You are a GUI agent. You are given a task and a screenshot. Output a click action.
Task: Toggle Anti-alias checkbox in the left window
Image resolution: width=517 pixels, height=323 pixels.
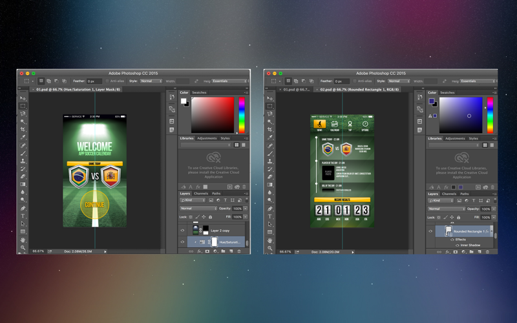(107, 81)
